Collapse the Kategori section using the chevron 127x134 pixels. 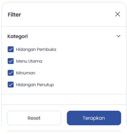coord(118,36)
